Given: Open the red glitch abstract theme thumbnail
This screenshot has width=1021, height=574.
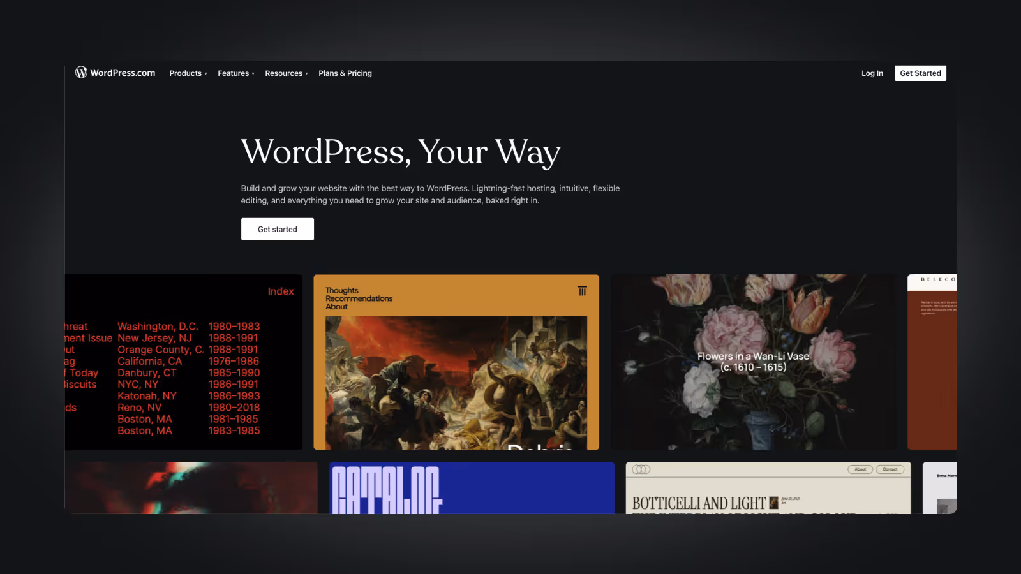Looking at the screenshot, I should pyautogui.click(x=191, y=488).
